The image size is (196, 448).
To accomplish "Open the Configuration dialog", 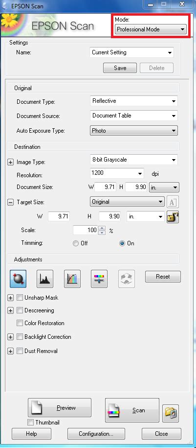I will [x=96, y=433].
